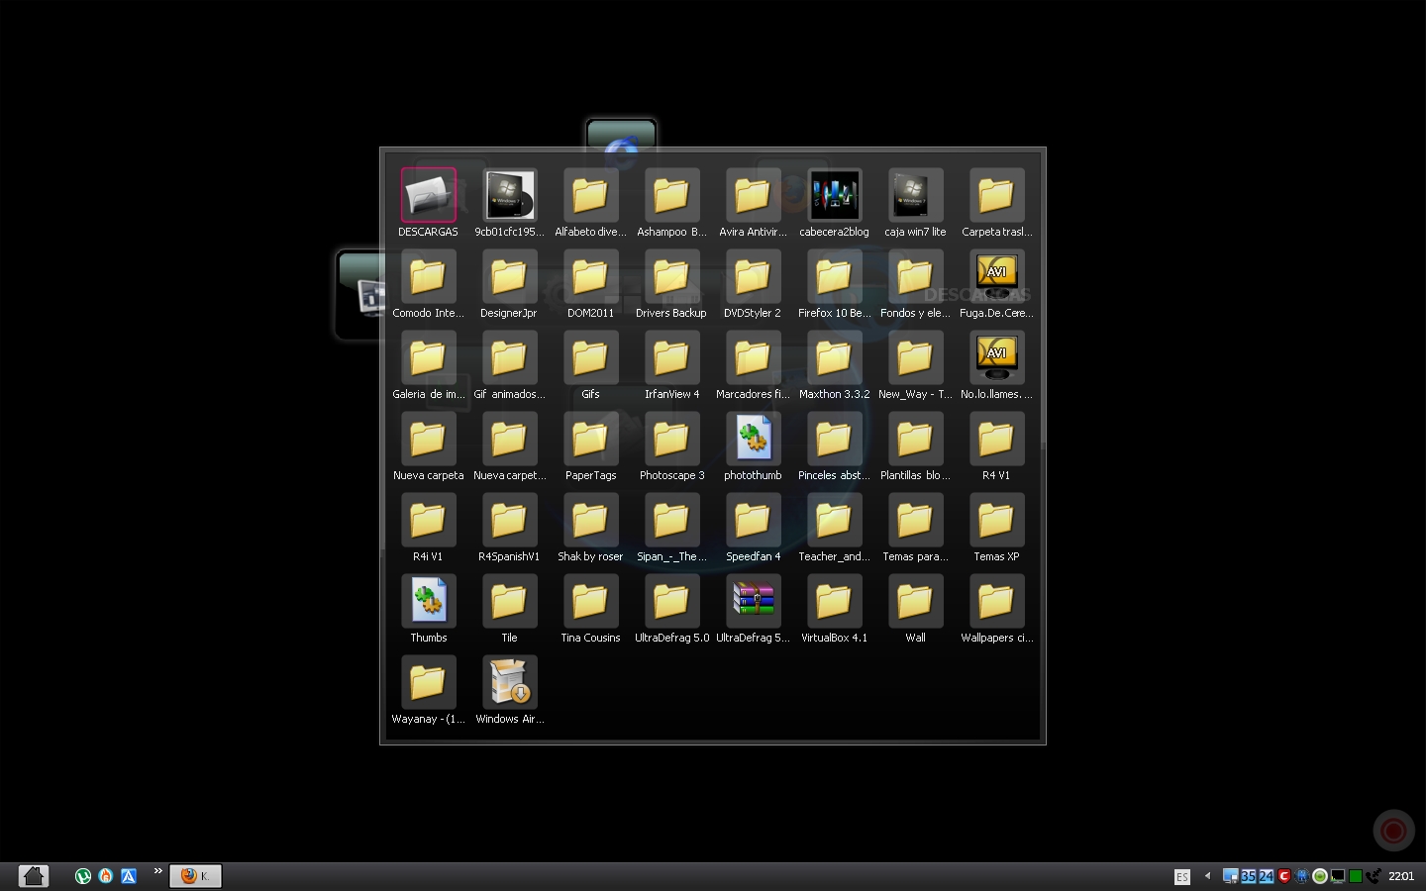Open the Thumbs database file
The width and height of the screenshot is (1426, 891).
pos(428,601)
